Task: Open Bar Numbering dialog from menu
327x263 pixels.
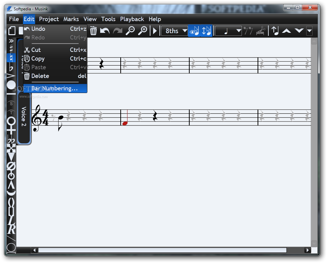Action: (55, 88)
